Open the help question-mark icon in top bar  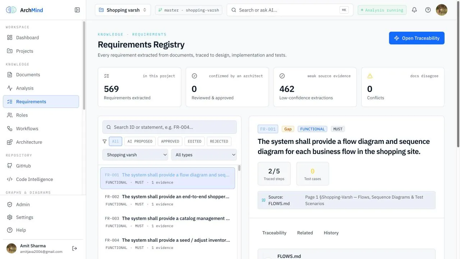pos(428,10)
